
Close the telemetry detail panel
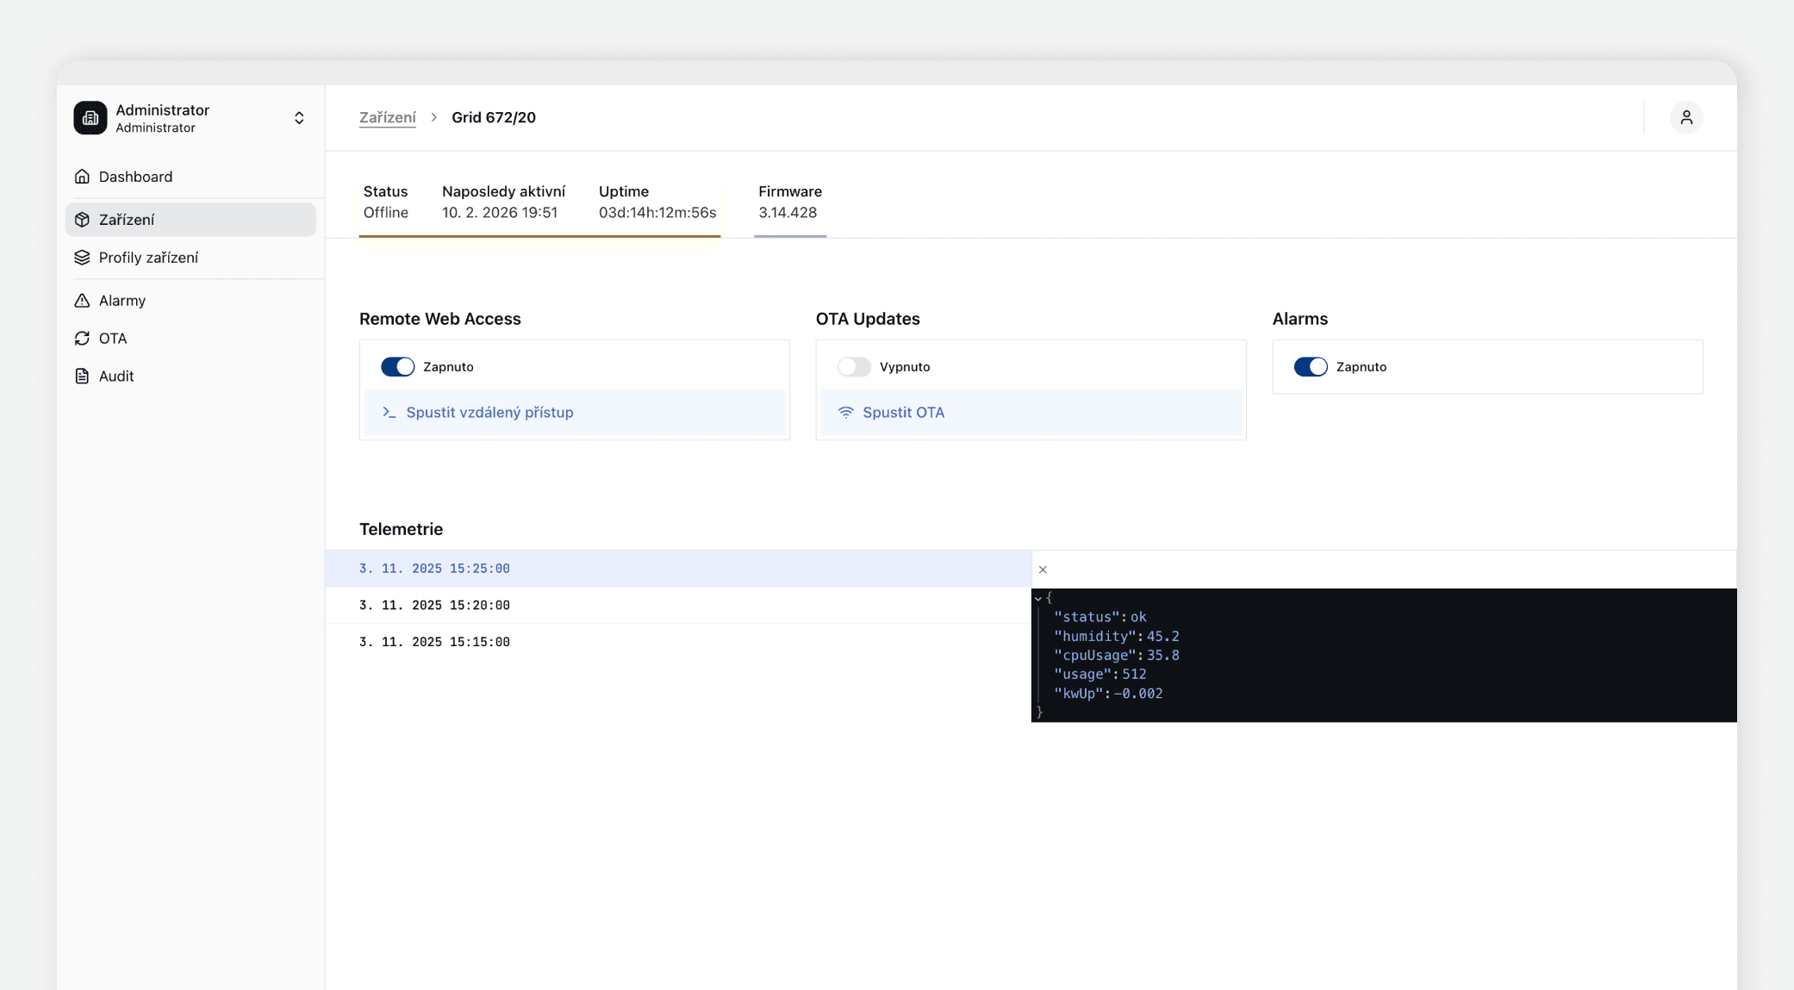(x=1043, y=570)
